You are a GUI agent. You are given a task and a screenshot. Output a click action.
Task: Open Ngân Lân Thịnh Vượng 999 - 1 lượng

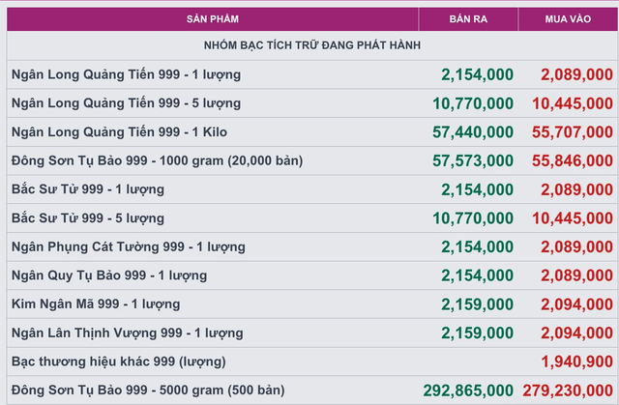pyautogui.click(x=127, y=333)
